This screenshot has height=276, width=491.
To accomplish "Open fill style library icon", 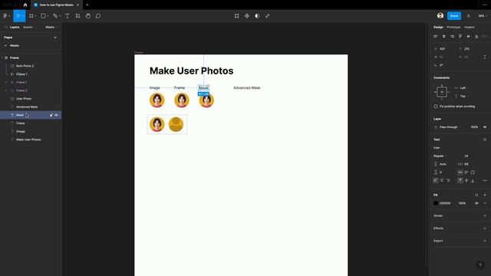I will (x=476, y=195).
